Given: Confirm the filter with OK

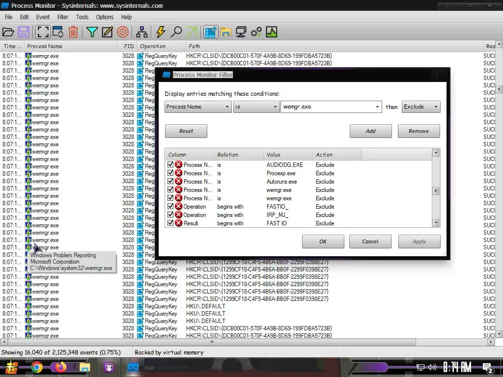Looking at the screenshot, I should coord(323,242).
